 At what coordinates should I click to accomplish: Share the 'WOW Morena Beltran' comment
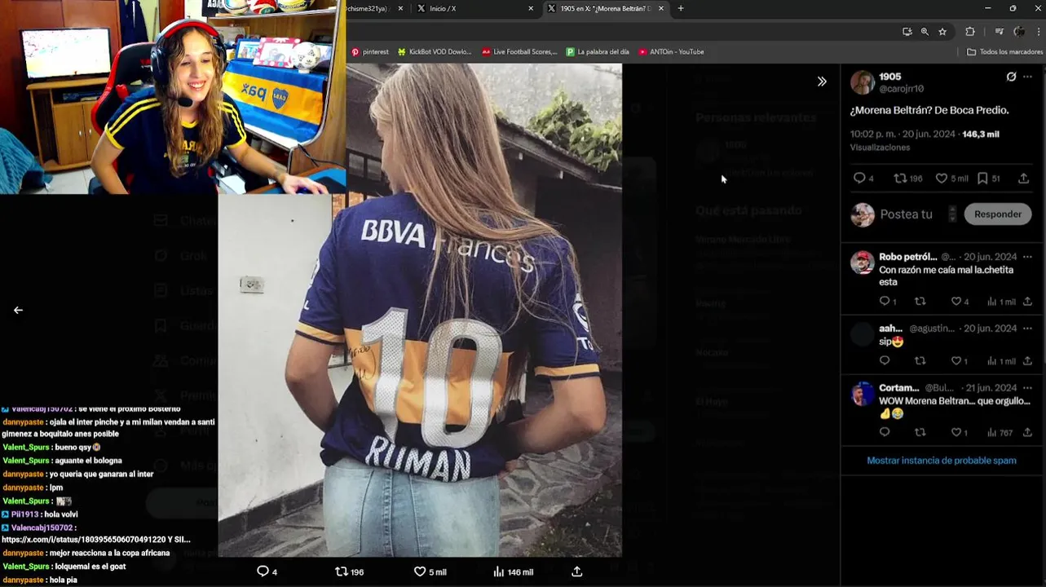pos(1027,432)
